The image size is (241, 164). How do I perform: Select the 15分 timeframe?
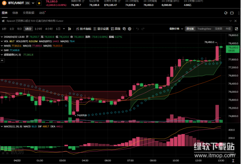click(28, 29)
